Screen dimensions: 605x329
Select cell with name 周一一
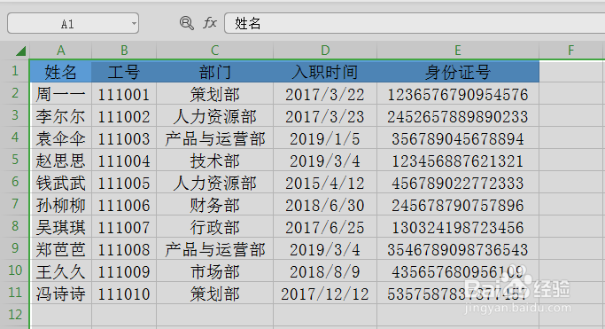pyautogui.click(x=60, y=94)
